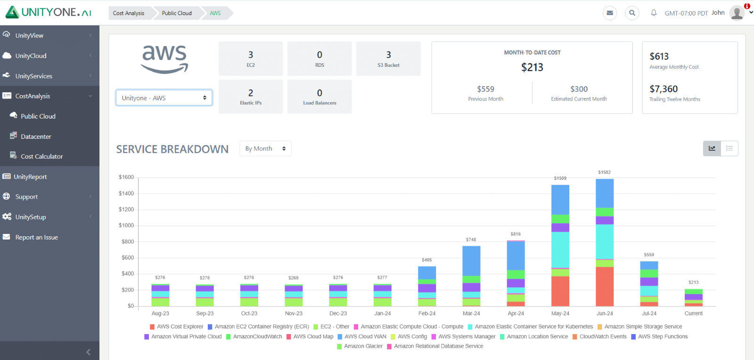Click the CostAnalysis sidebar icon
Viewport: 754px width, 360px height.
7,96
